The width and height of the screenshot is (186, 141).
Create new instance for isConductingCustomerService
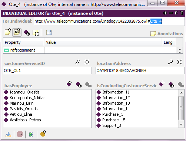[x=162, y=83]
